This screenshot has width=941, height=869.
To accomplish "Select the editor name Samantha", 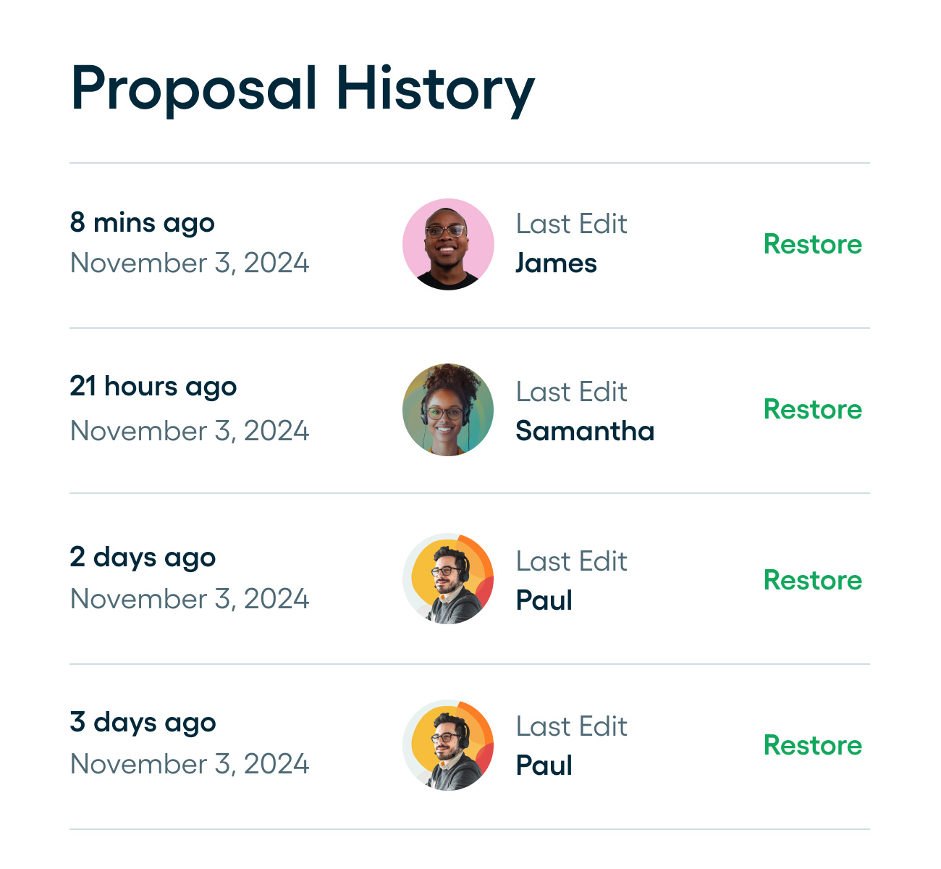I will pos(586,431).
